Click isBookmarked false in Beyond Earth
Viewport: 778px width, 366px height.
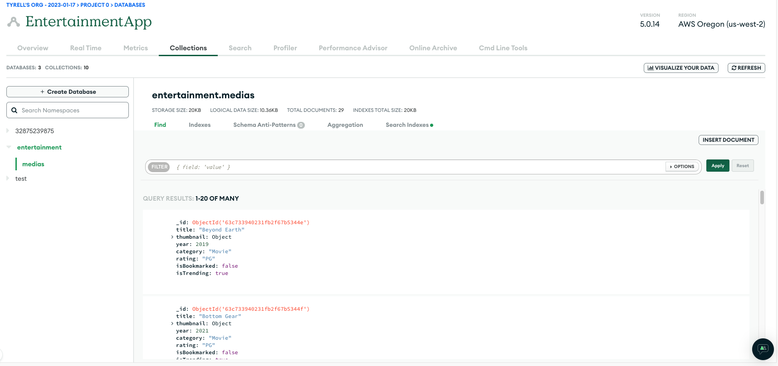pos(230,266)
